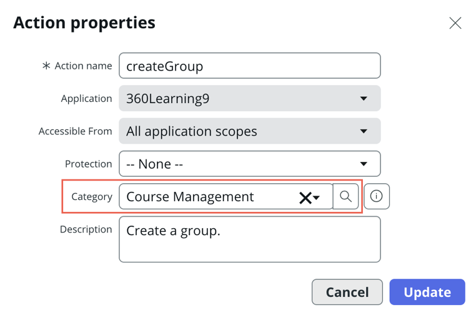Clear the Category value with X icon
Image resolution: width=476 pixels, height=315 pixels.
305,197
